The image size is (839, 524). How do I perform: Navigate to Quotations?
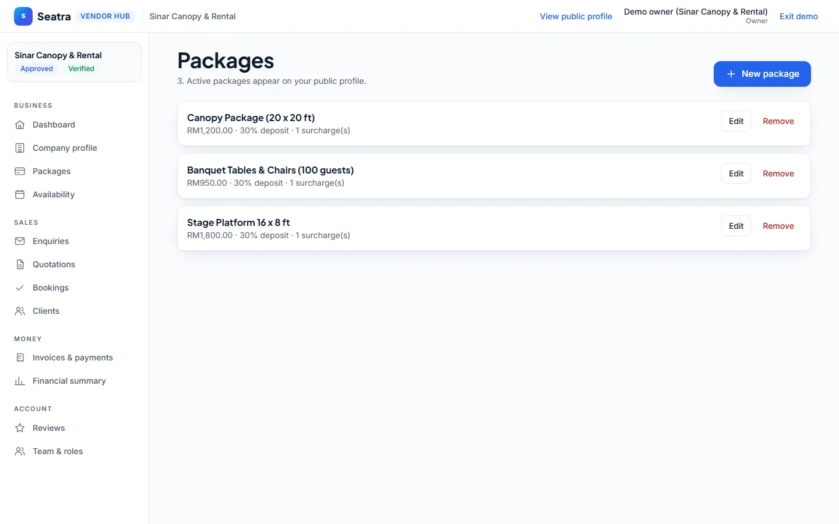pyautogui.click(x=74, y=264)
